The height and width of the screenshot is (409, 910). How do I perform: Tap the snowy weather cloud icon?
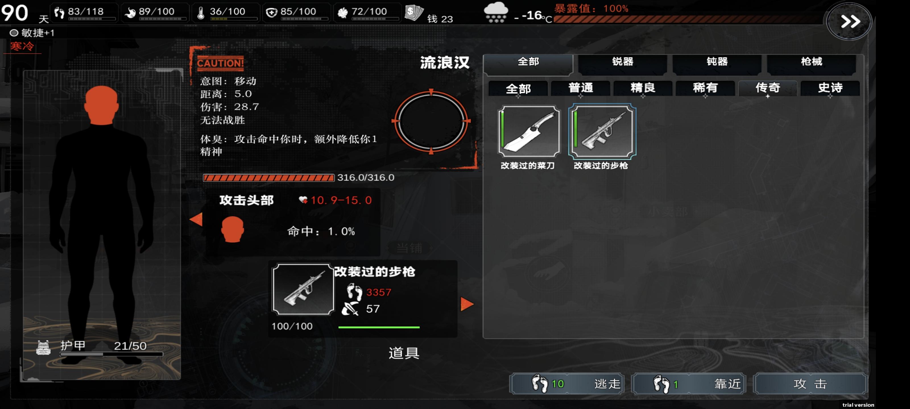coord(496,12)
